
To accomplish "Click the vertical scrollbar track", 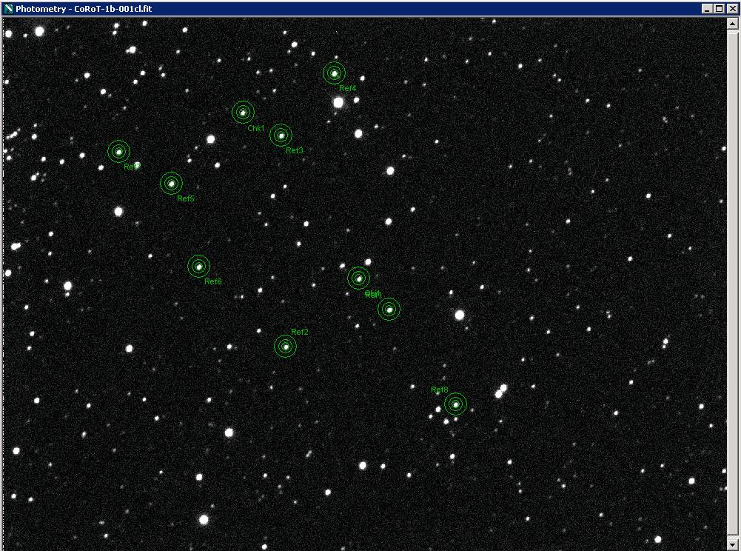I will click(x=733, y=281).
